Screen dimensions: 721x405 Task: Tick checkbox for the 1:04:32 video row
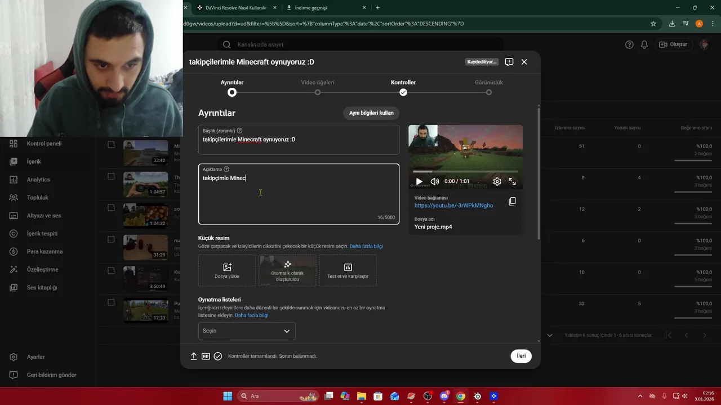[x=111, y=208]
